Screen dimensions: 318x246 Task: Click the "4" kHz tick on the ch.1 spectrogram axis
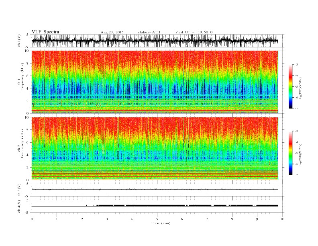pyautogui.click(x=28, y=88)
